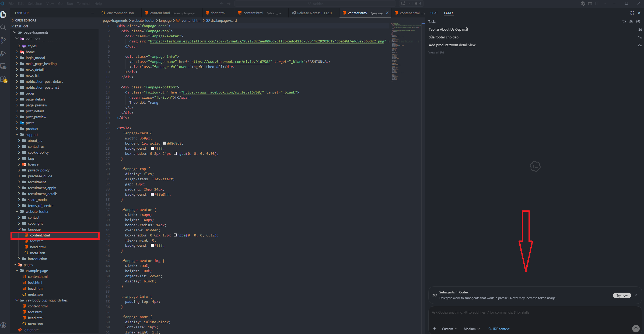
Task: Switch to the environment.json editor tab
Action: (120, 13)
